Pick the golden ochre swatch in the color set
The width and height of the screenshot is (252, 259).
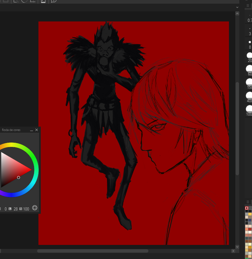click(250, 247)
